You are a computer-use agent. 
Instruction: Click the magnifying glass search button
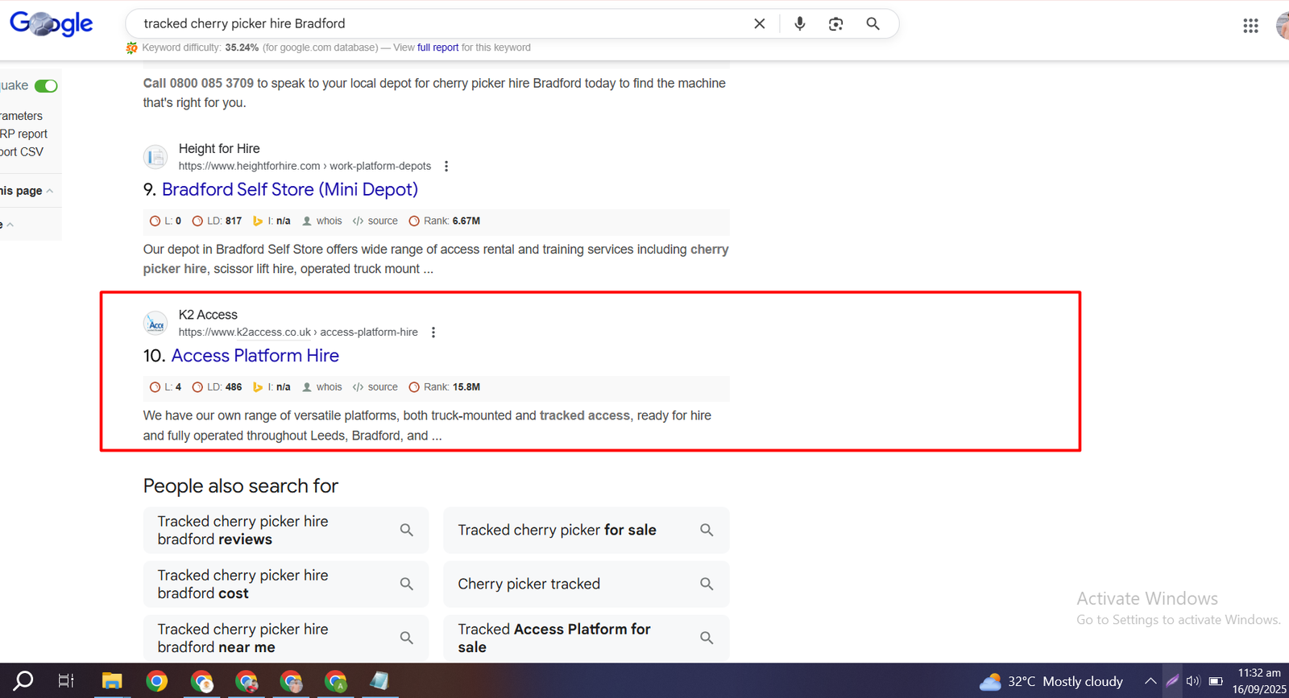click(x=872, y=24)
